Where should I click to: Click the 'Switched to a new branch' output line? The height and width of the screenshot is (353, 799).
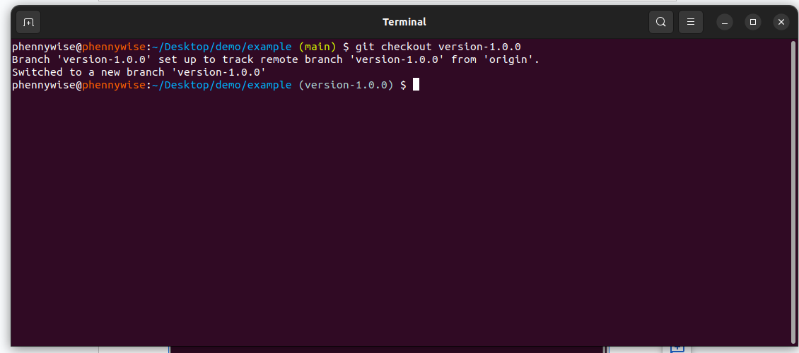139,72
